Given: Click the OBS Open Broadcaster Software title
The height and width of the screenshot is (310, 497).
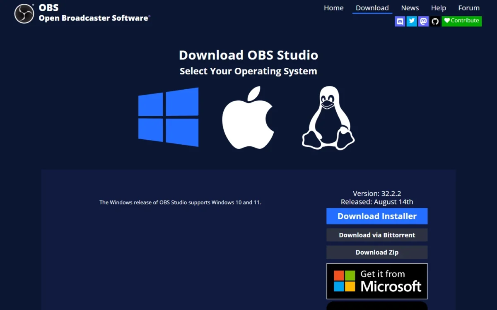Looking at the screenshot, I should 94,13.
